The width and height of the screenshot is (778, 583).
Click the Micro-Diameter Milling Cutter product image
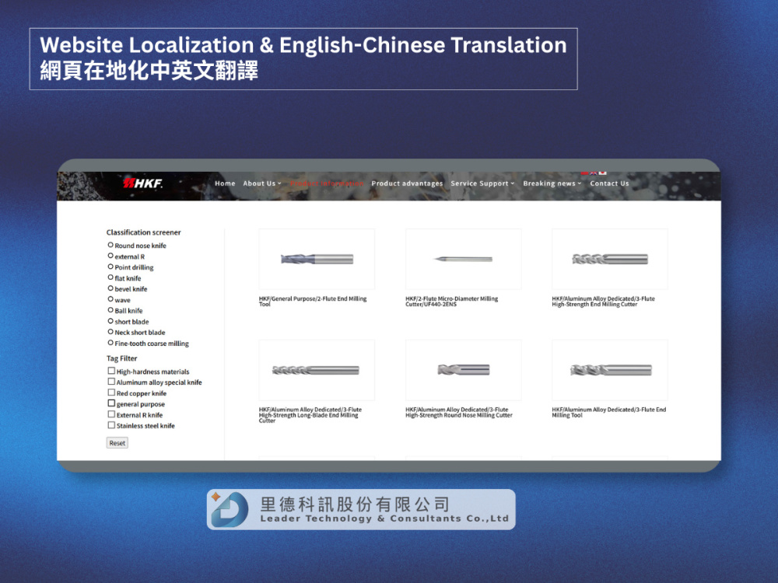[464, 259]
